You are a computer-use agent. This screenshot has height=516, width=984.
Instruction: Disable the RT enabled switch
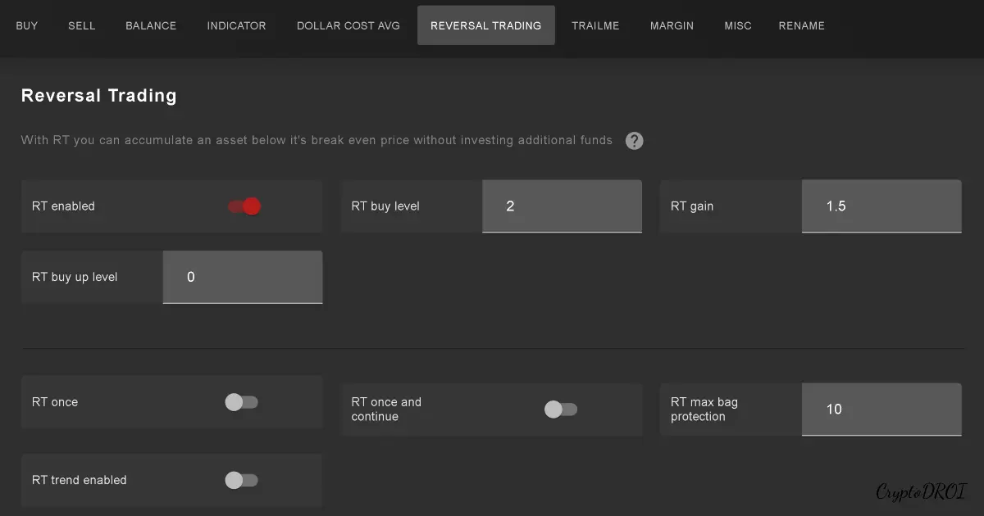tap(244, 206)
